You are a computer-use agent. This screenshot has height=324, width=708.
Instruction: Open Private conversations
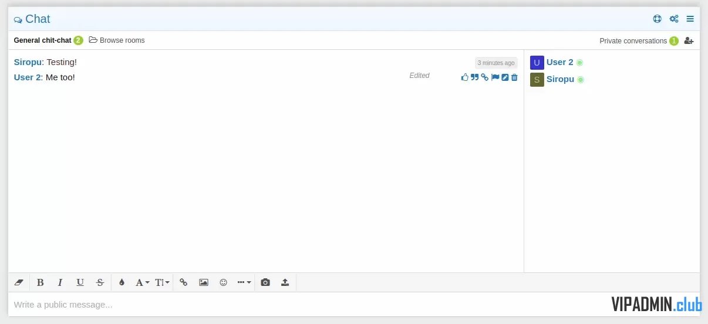pyautogui.click(x=633, y=41)
